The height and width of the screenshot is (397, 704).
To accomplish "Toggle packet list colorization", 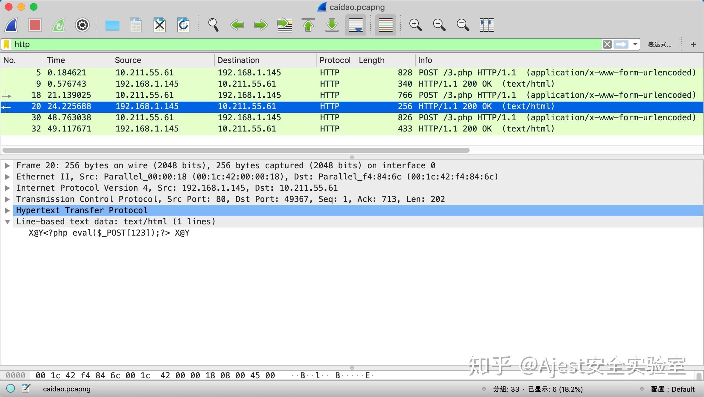I will 385,25.
